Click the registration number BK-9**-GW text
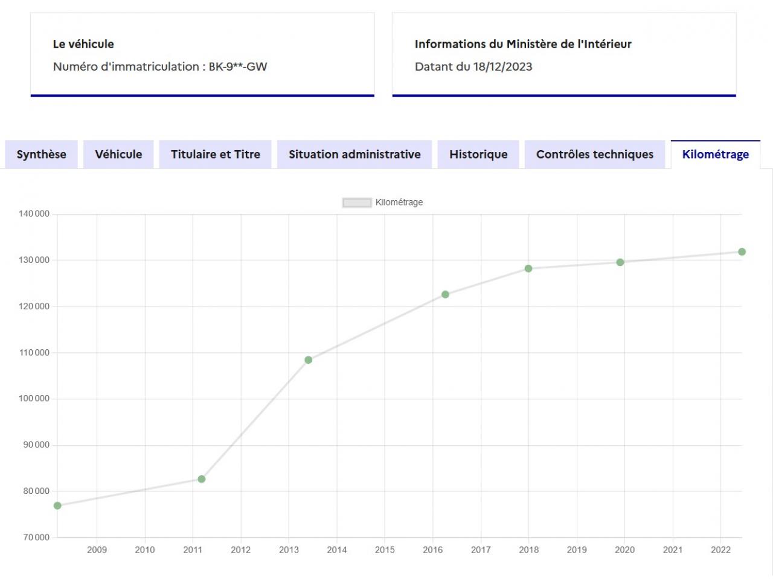Screen dimensions: 773x579 (237, 67)
